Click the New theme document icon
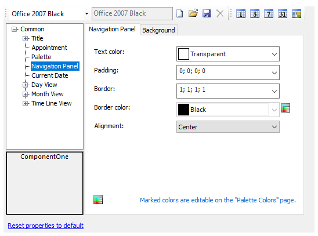318x236 pixels. point(179,14)
